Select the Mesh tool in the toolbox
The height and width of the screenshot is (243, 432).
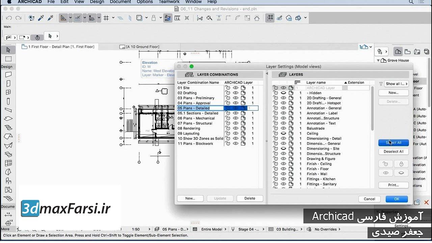click(x=8, y=199)
